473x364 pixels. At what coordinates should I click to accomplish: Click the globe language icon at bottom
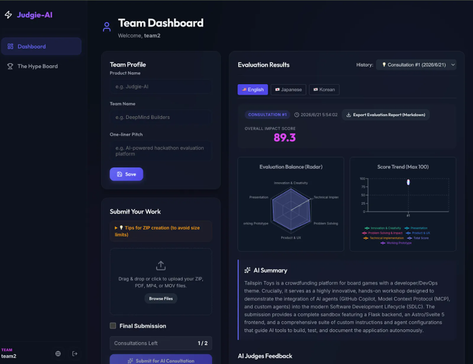pos(58,354)
